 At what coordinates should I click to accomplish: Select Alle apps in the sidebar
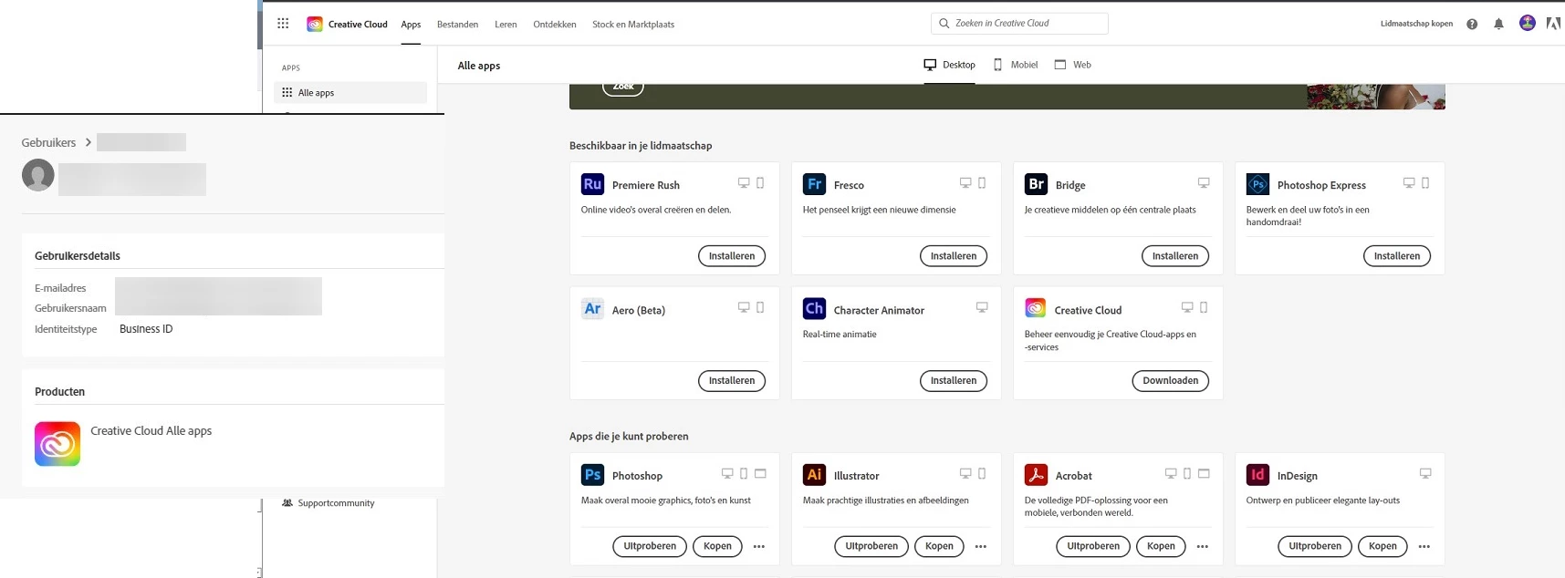click(x=350, y=92)
